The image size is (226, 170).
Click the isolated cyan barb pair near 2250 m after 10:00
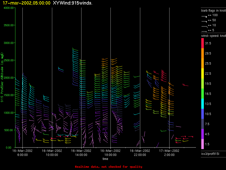(x=61, y=69)
